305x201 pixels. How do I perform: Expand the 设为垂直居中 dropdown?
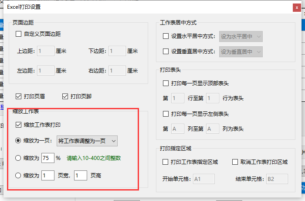[241, 52]
